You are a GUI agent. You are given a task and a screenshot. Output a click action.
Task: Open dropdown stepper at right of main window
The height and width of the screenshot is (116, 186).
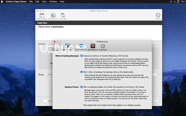coord(158,74)
